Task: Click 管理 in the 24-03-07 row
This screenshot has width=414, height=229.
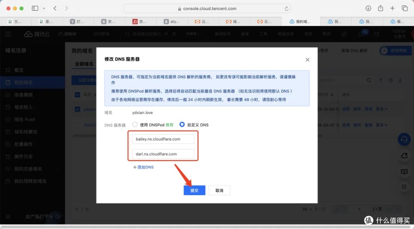Action: point(368,125)
